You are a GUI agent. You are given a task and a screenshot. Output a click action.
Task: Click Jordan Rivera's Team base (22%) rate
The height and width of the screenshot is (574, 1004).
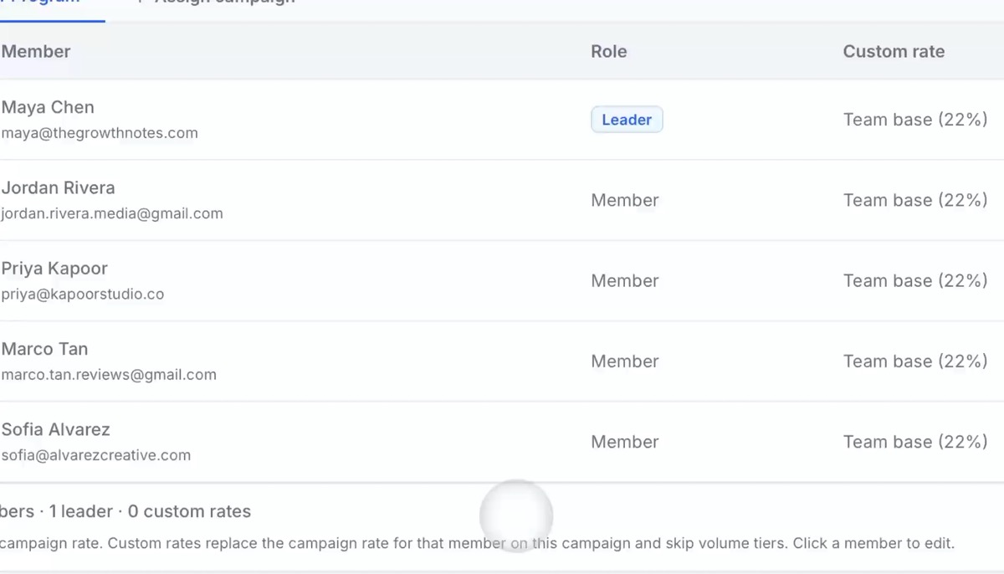click(x=915, y=200)
